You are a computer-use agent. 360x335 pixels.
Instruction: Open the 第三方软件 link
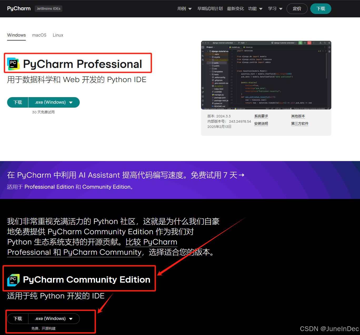(x=300, y=123)
